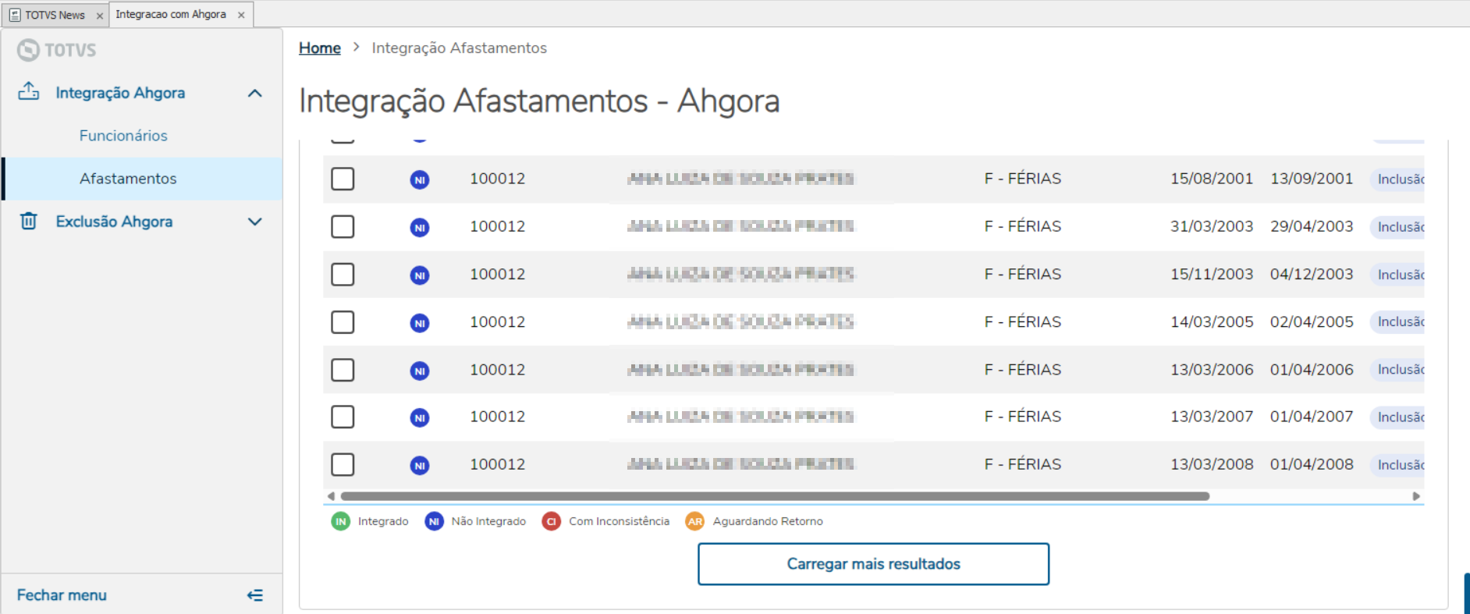Screen dimensions: 1470x614
Task: Click NI status icon for 13/03/2006 row
Action: pyautogui.click(x=420, y=371)
